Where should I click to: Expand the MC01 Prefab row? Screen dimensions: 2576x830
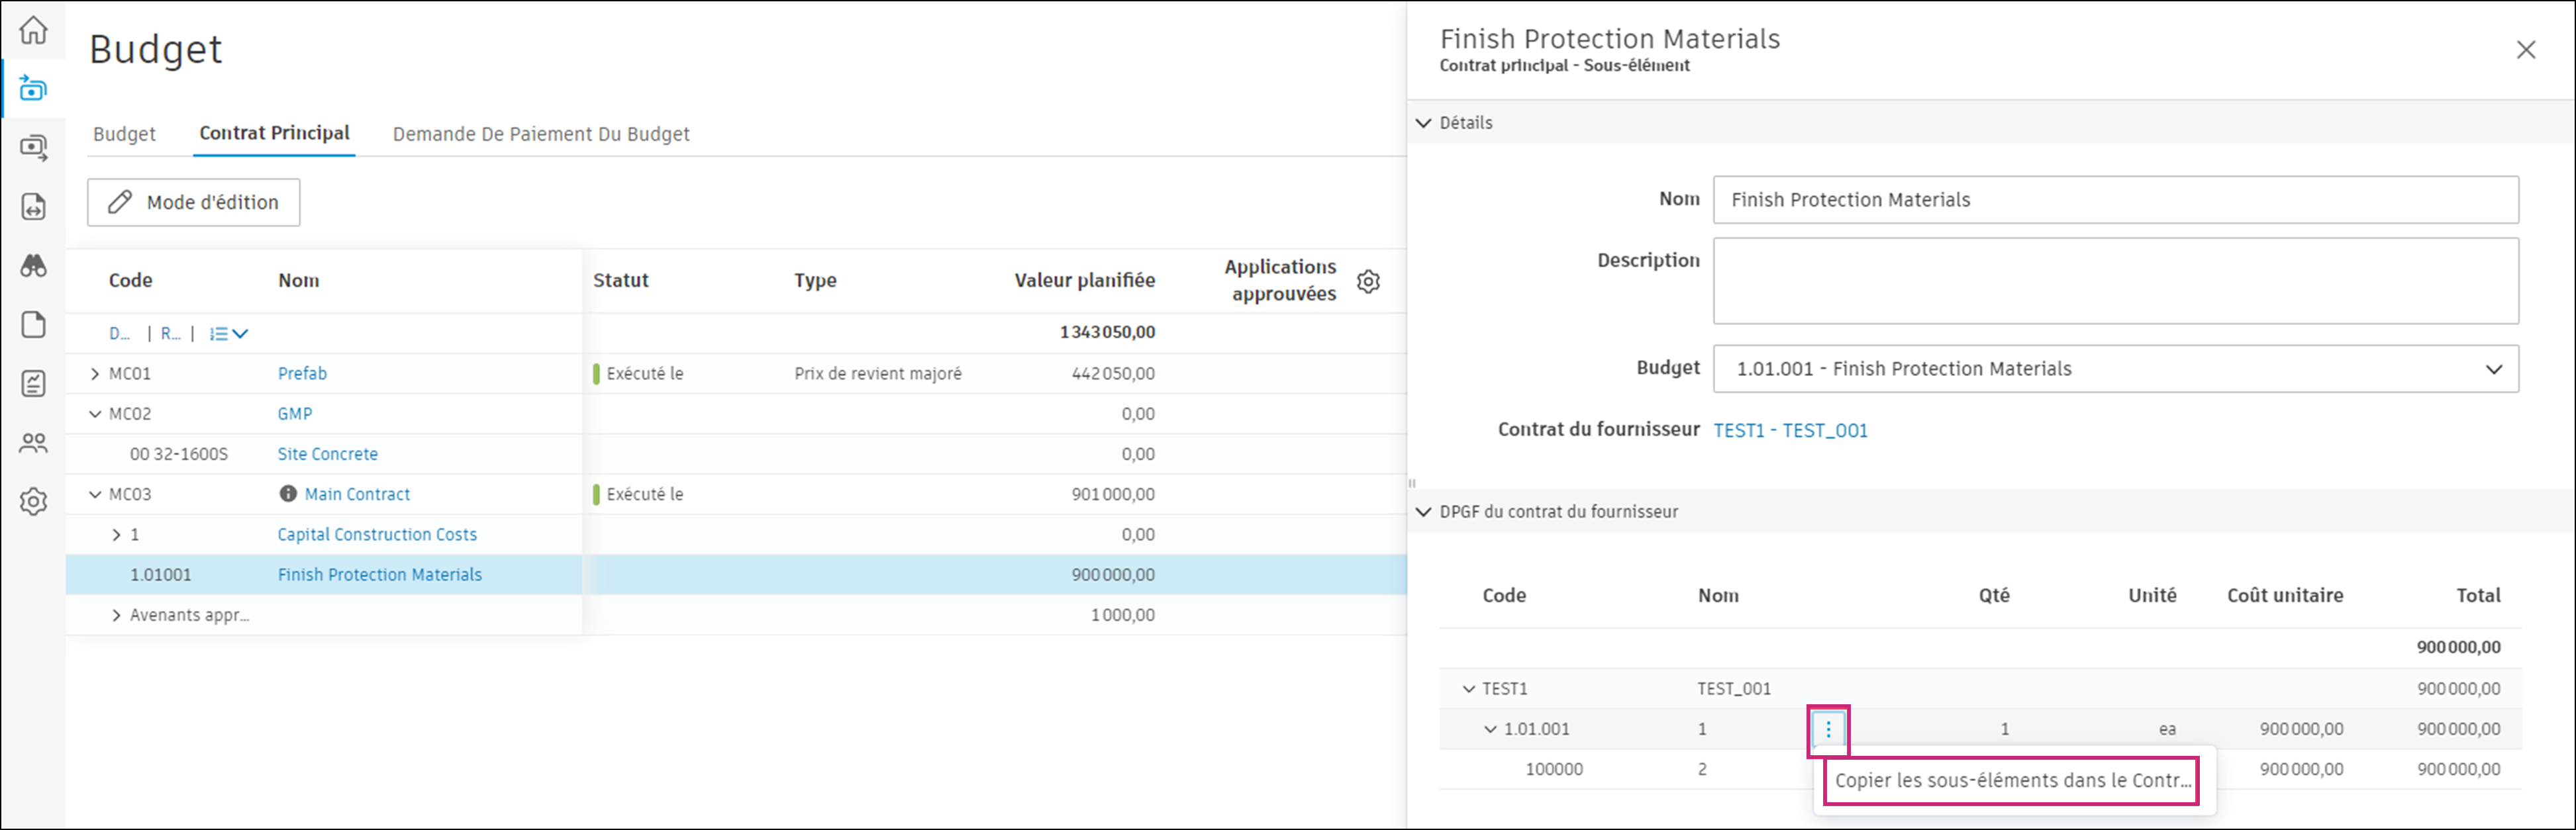tap(95, 374)
